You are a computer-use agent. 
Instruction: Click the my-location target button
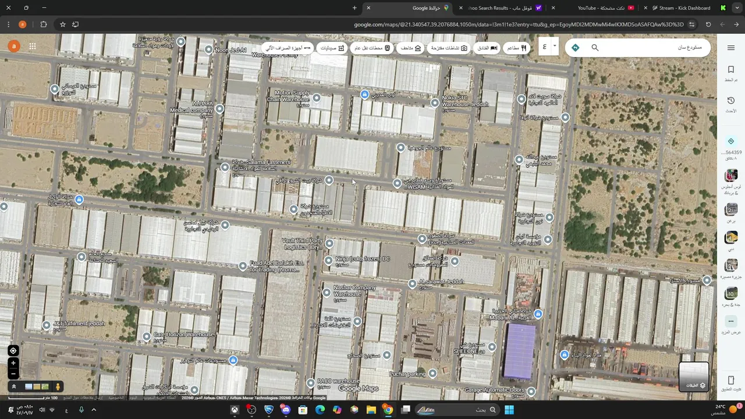click(13, 350)
